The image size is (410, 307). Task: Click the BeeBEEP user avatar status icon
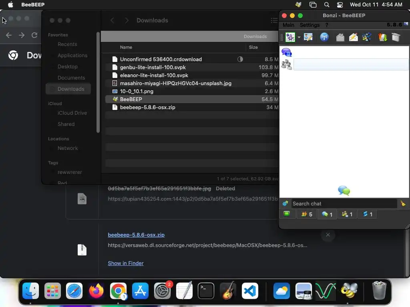[x=290, y=37]
